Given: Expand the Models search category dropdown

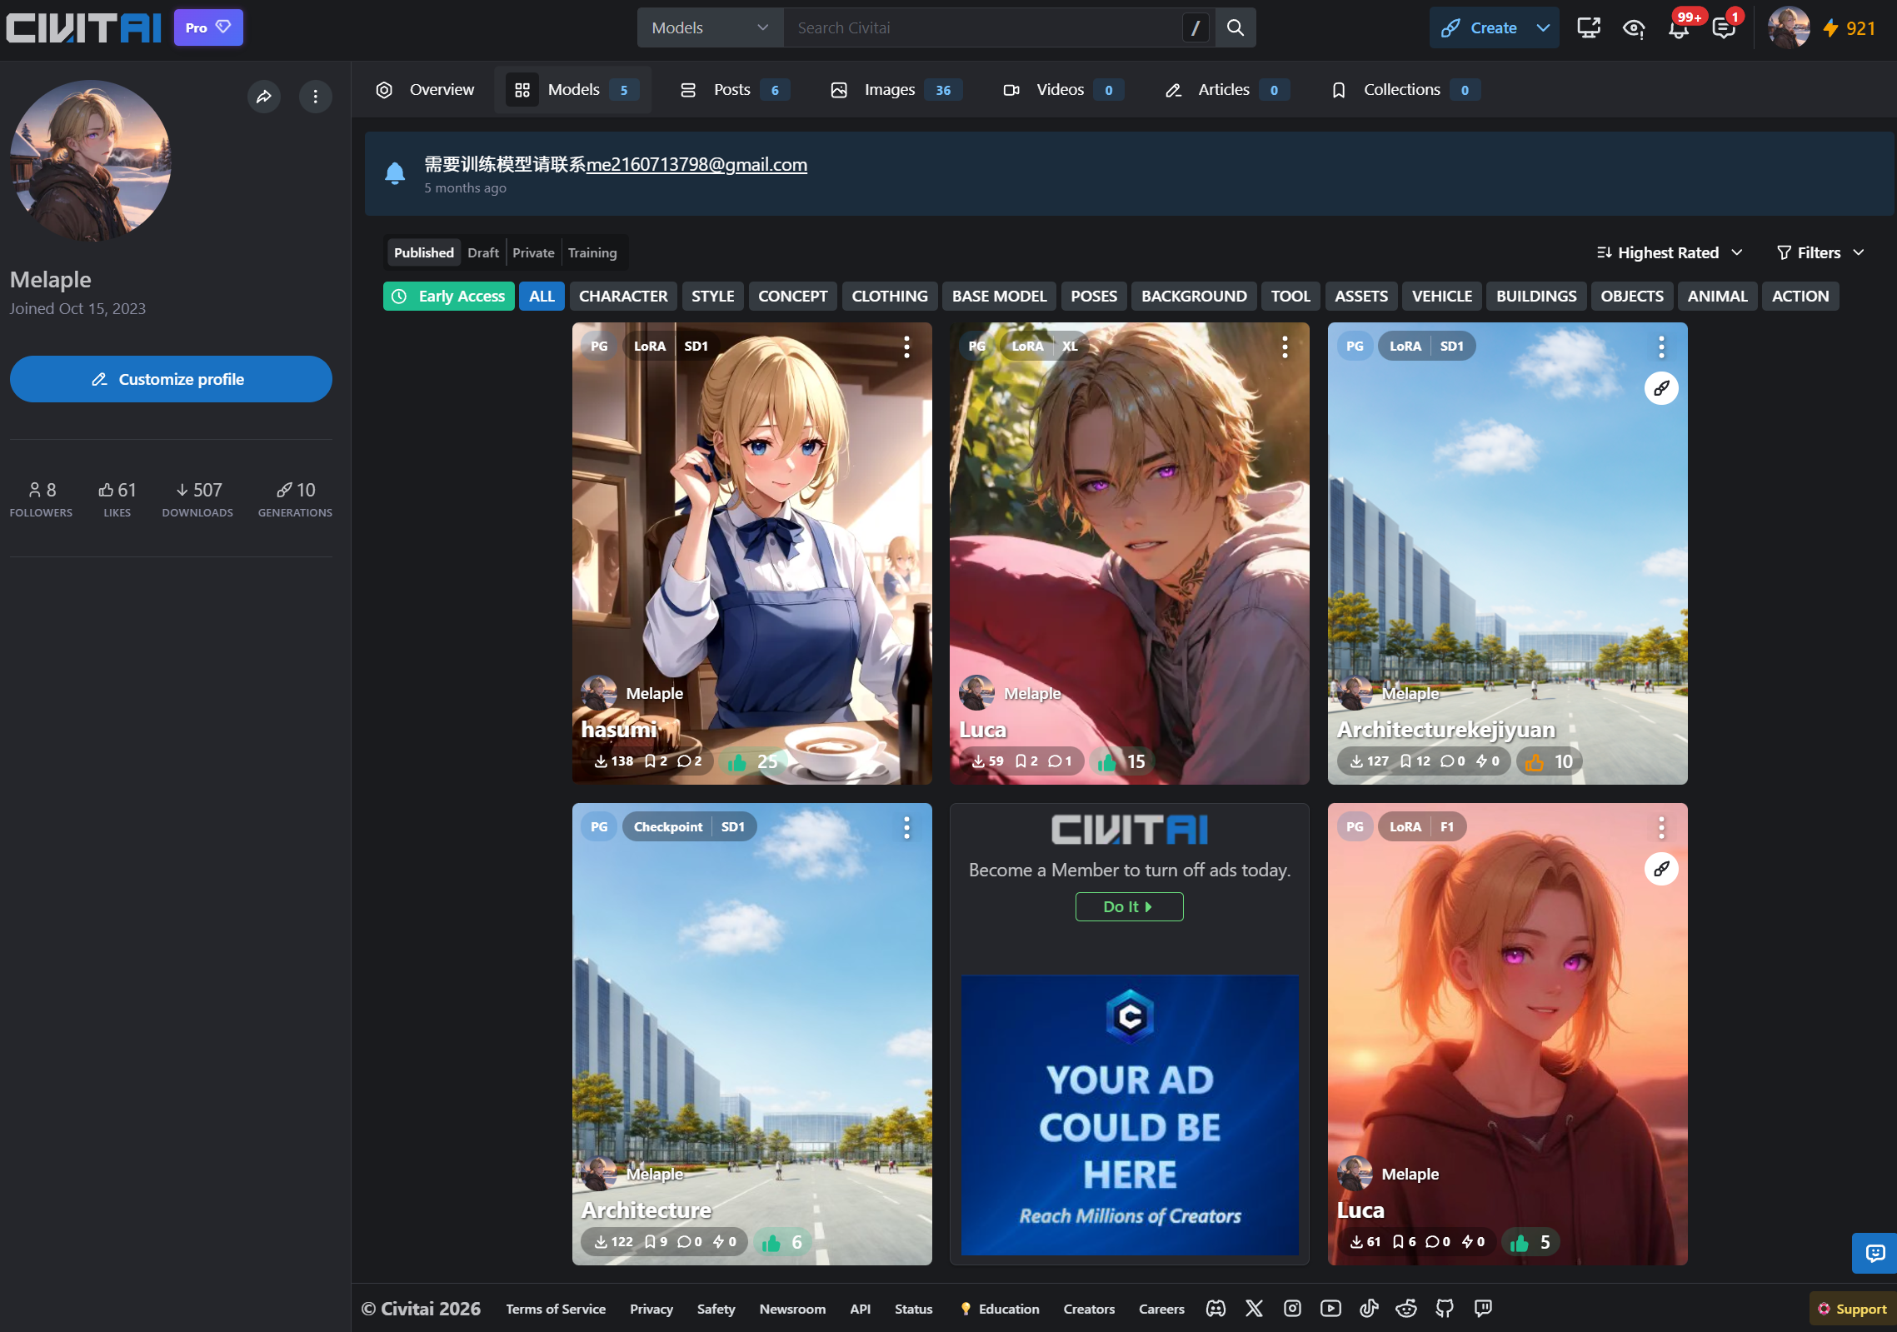Looking at the screenshot, I should [x=710, y=28].
